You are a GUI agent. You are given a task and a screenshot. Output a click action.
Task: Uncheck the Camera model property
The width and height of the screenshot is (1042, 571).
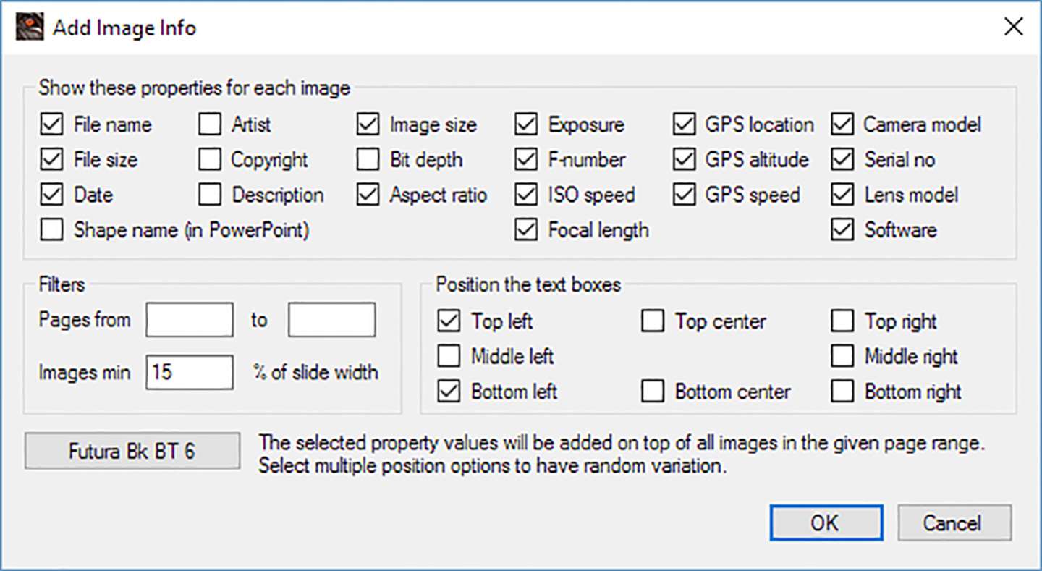[x=842, y=124]
